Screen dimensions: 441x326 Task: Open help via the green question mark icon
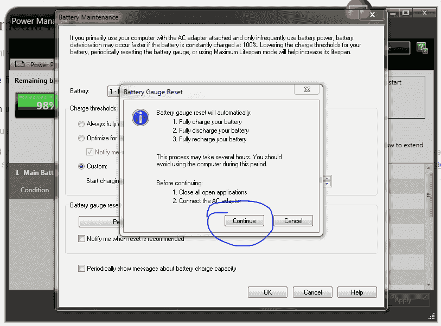421,48
